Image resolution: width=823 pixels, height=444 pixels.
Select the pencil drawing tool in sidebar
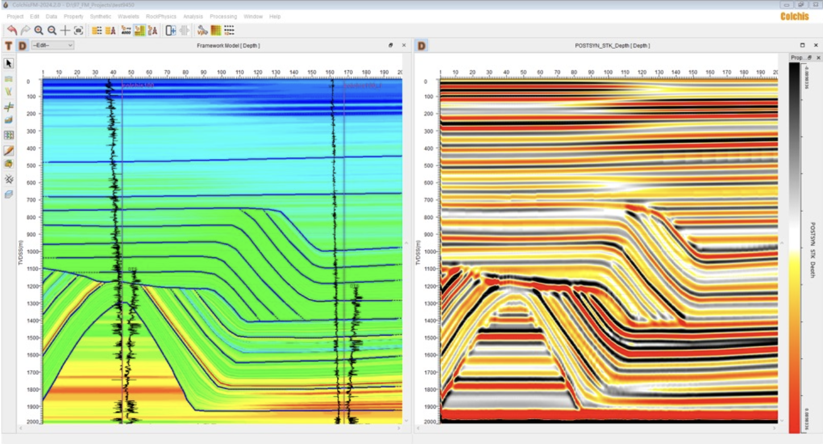[9, 150]
